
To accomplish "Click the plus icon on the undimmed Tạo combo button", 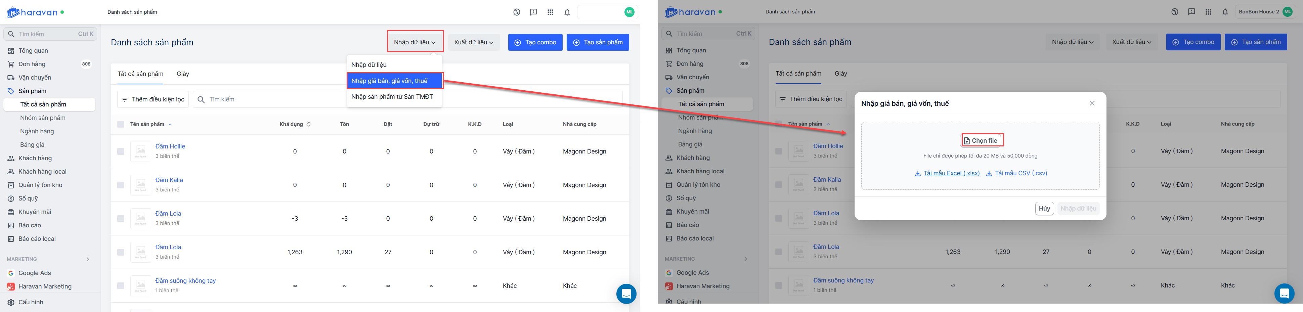I will pyautogui.click(x=517, y=42).
